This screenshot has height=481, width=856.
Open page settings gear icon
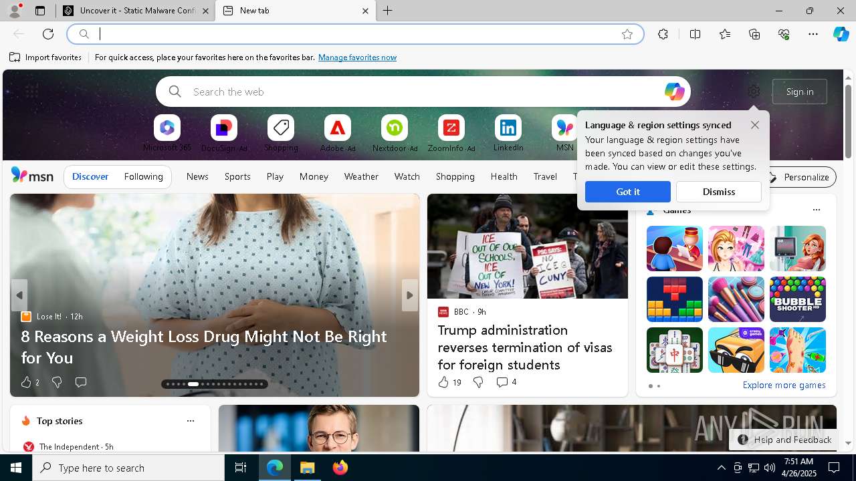(754, 92)
